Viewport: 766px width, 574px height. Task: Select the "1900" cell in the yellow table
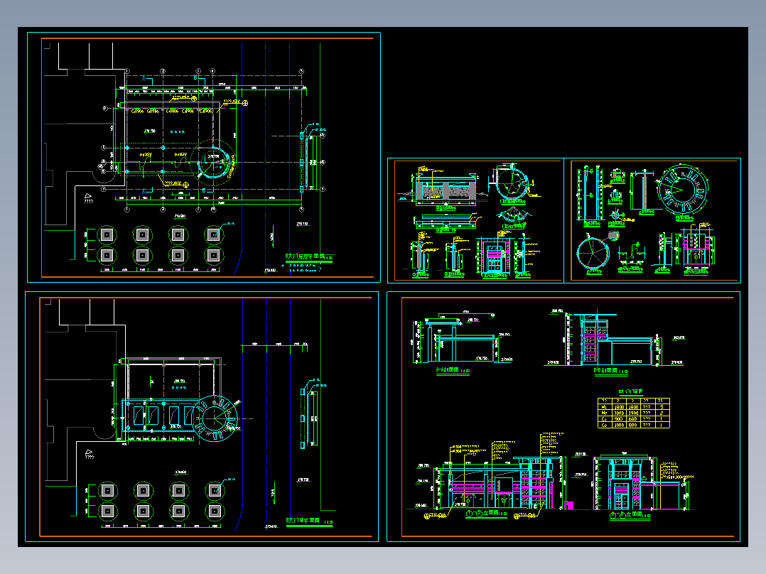[x=634, y=413]
